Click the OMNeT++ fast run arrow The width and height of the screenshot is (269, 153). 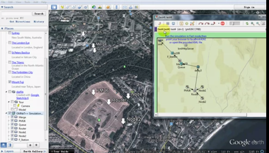click(x=207, y=24)
